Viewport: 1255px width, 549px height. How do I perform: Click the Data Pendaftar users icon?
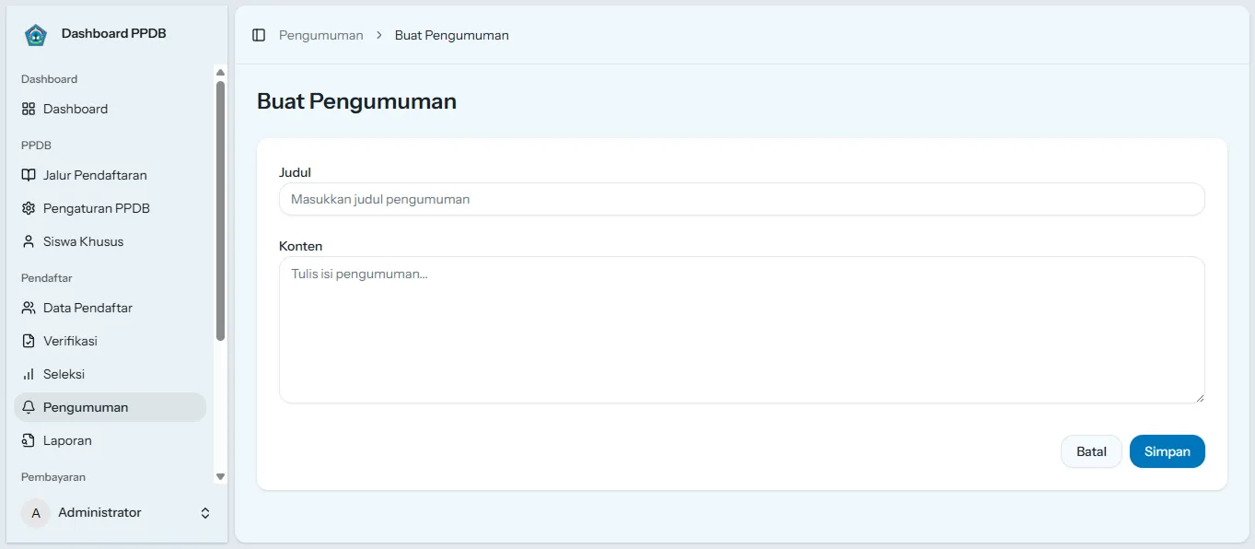[x=29, y=308]
